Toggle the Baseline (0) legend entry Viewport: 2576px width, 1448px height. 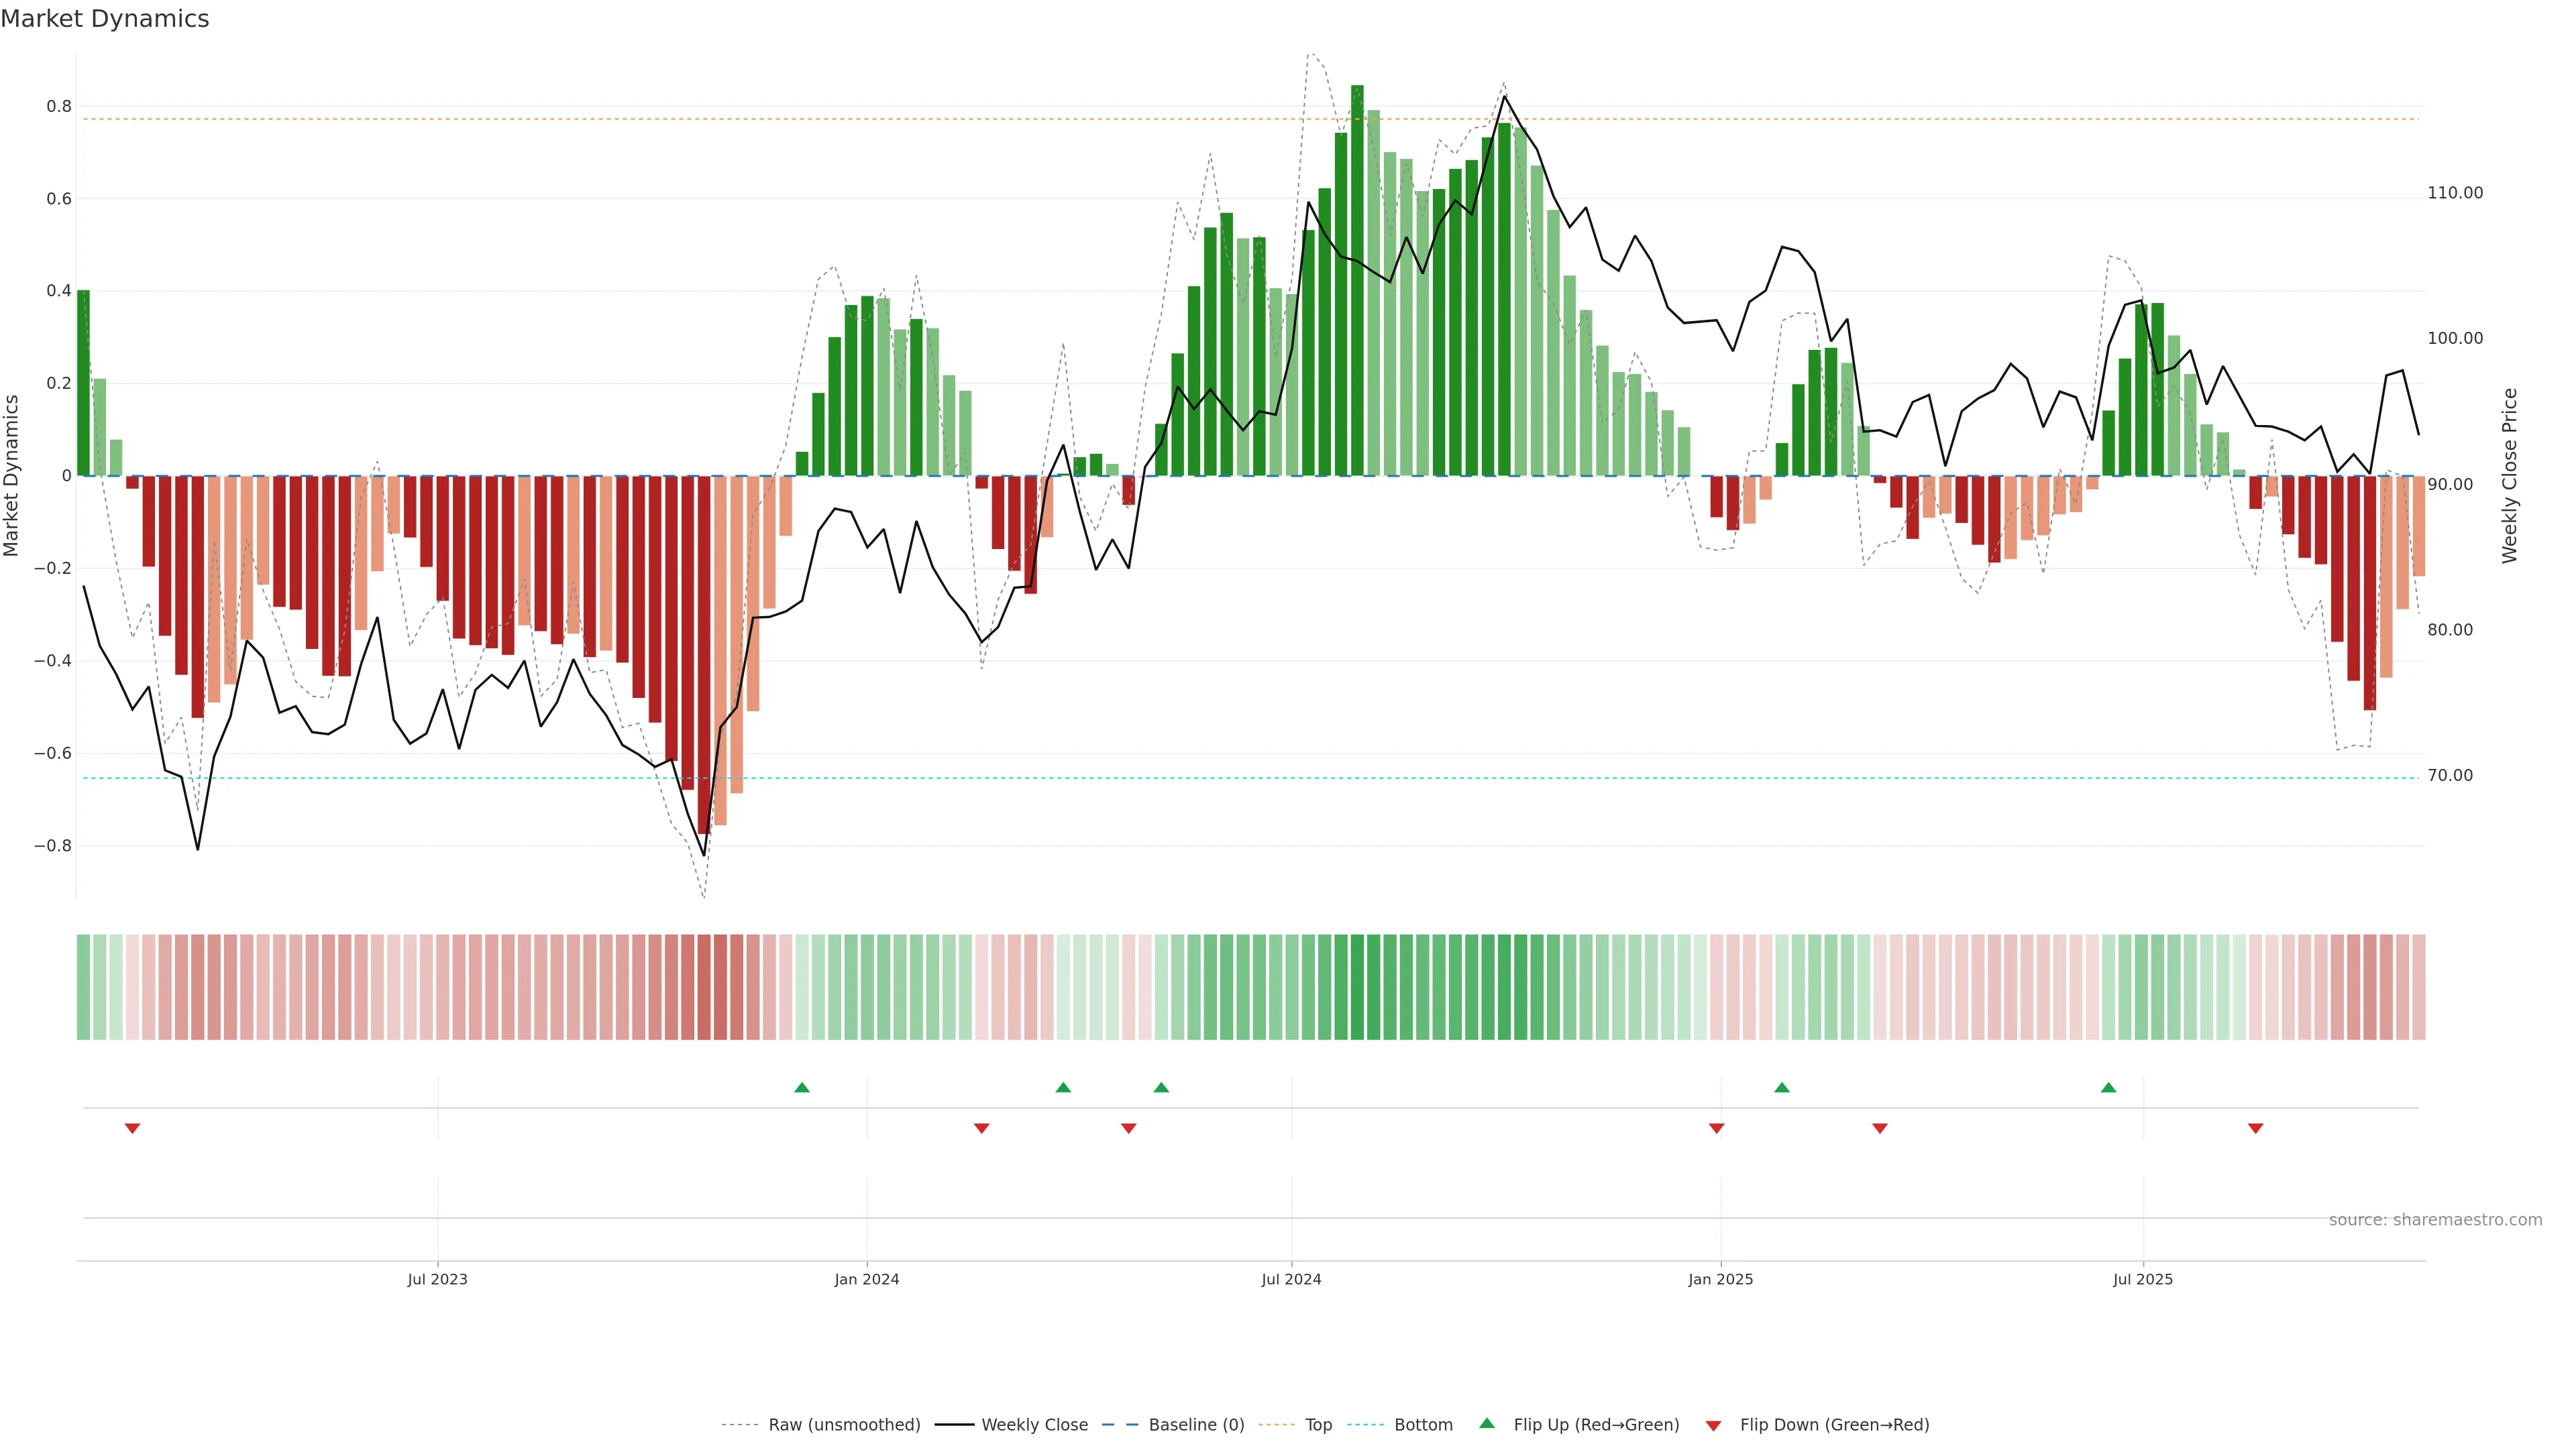[x=1196, y=1425]
